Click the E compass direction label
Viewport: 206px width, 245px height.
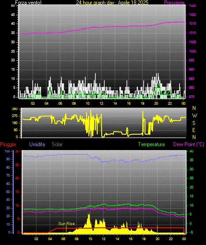click(194, 130)
